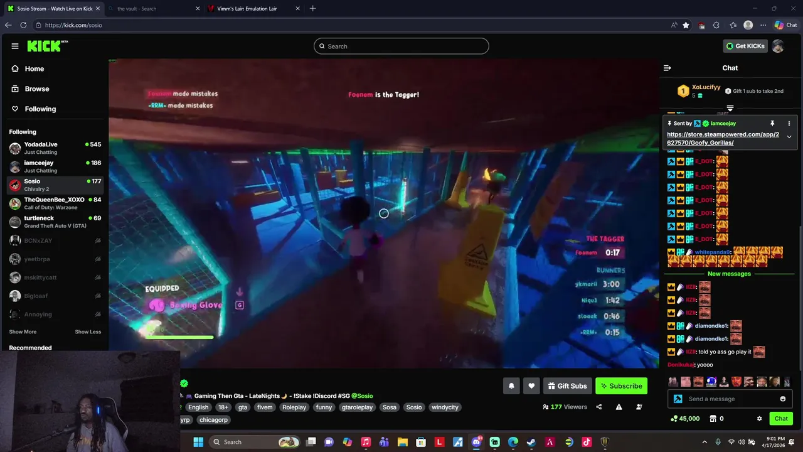Viewport: 803px width, 452px height.
Task: Open offline channel BCNxZAY
Action: 55,240
